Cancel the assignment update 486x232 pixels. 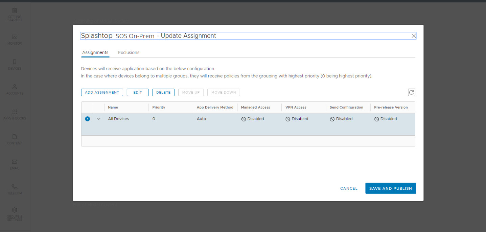coord(349,188)
